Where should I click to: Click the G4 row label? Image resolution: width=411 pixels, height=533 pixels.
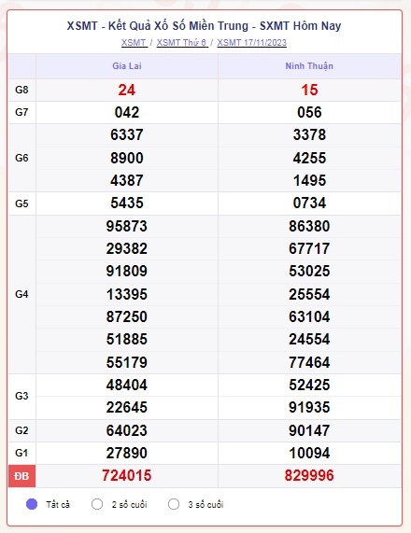(21, 294)
